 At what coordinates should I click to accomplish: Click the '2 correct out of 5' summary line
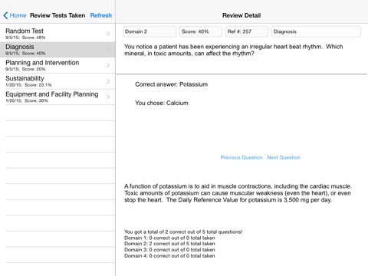pyautogui.click(x=183, y=232)
